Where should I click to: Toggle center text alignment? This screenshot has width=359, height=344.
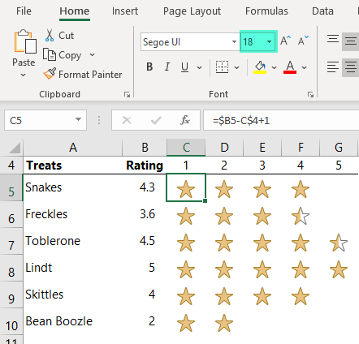tap(351, 67)
